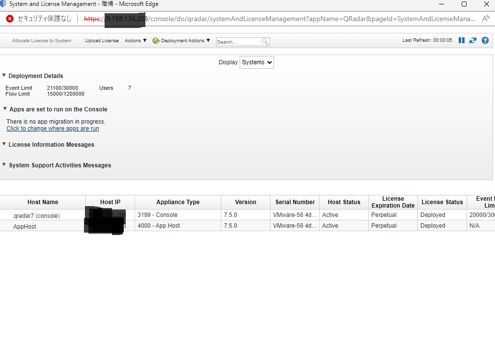Collapse the Deployment Details section

[4, 76]
